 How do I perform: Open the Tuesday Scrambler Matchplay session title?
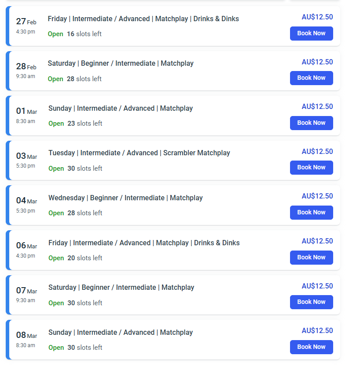point(139,153)
